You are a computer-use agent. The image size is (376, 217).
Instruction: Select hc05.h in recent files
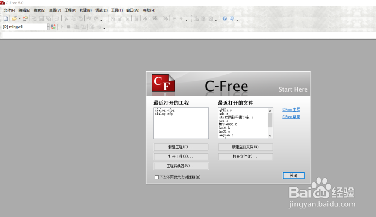pyautogui.click(x=224, y=128)
